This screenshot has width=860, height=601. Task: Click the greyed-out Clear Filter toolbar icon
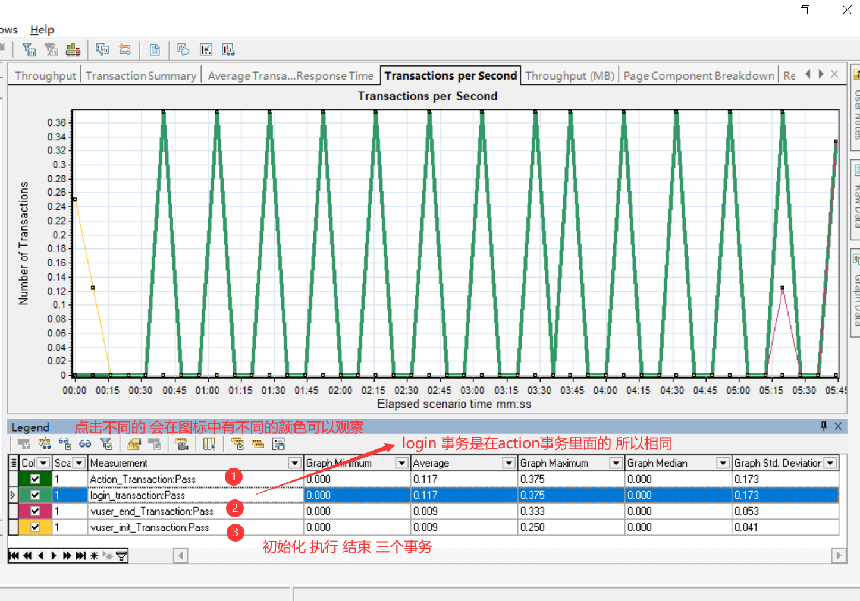(51, 50)
